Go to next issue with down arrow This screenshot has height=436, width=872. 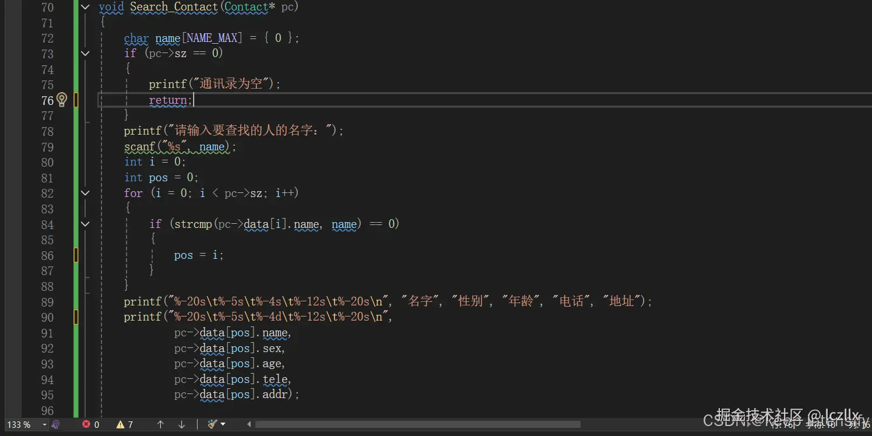click(181, 424)
